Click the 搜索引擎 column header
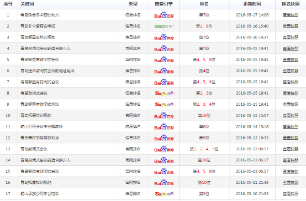This screenshot has width=306, height=201. [x=163, y=4]
